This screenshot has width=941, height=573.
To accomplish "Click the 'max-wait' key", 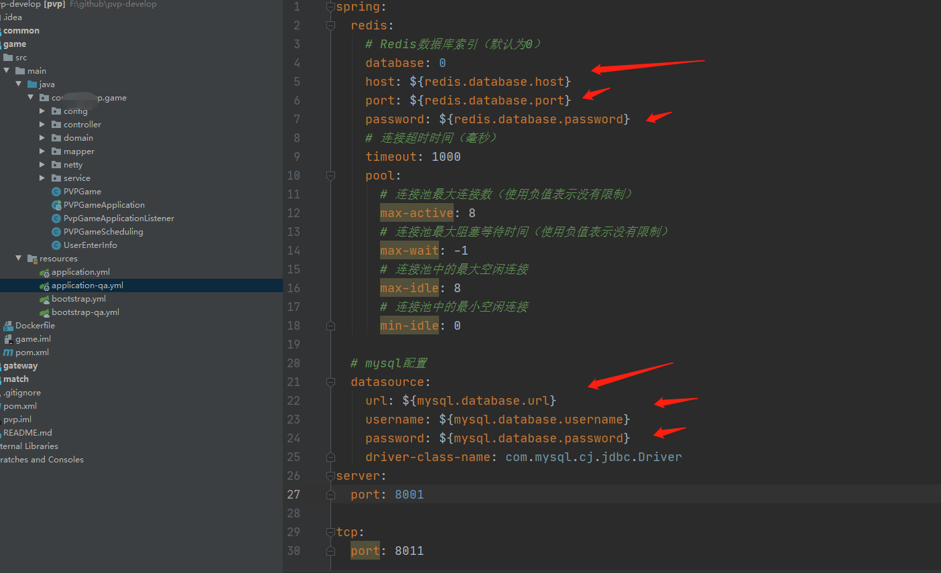I will (x=410, y=251).
